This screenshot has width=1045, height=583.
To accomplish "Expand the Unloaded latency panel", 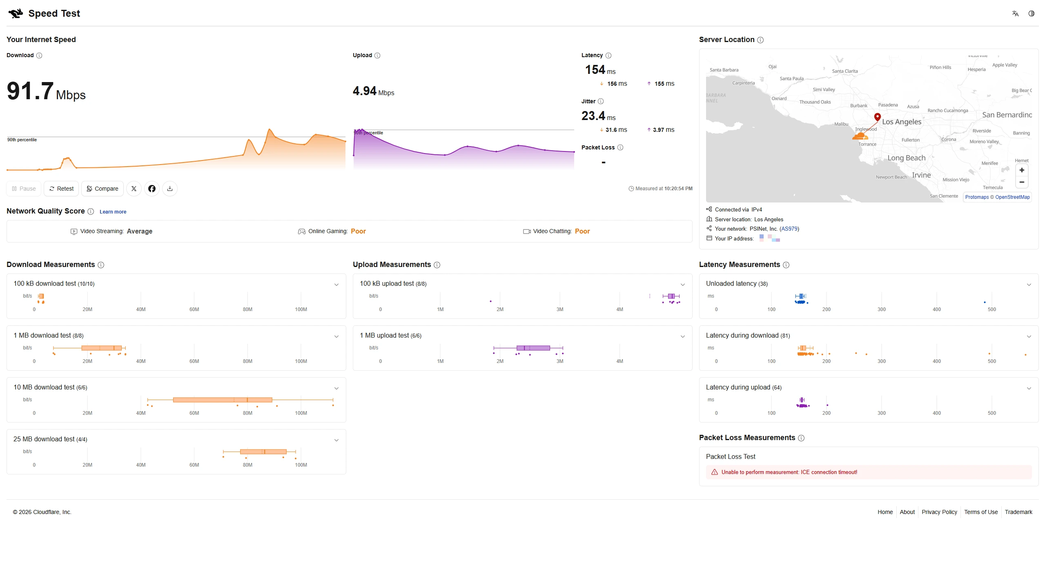I will [x=1029, y=285].
